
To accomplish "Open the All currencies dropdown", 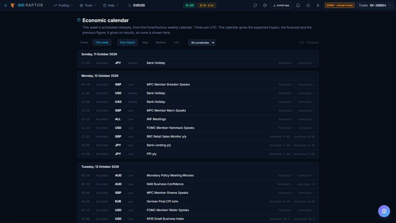I will click(x=201, y=43).
